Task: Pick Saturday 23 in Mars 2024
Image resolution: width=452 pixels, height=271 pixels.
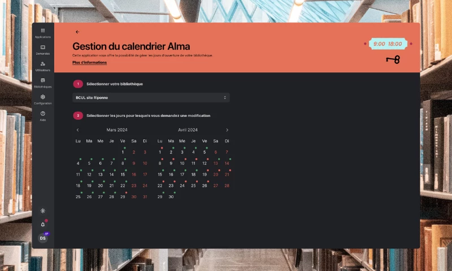Action: pos(134,186)
